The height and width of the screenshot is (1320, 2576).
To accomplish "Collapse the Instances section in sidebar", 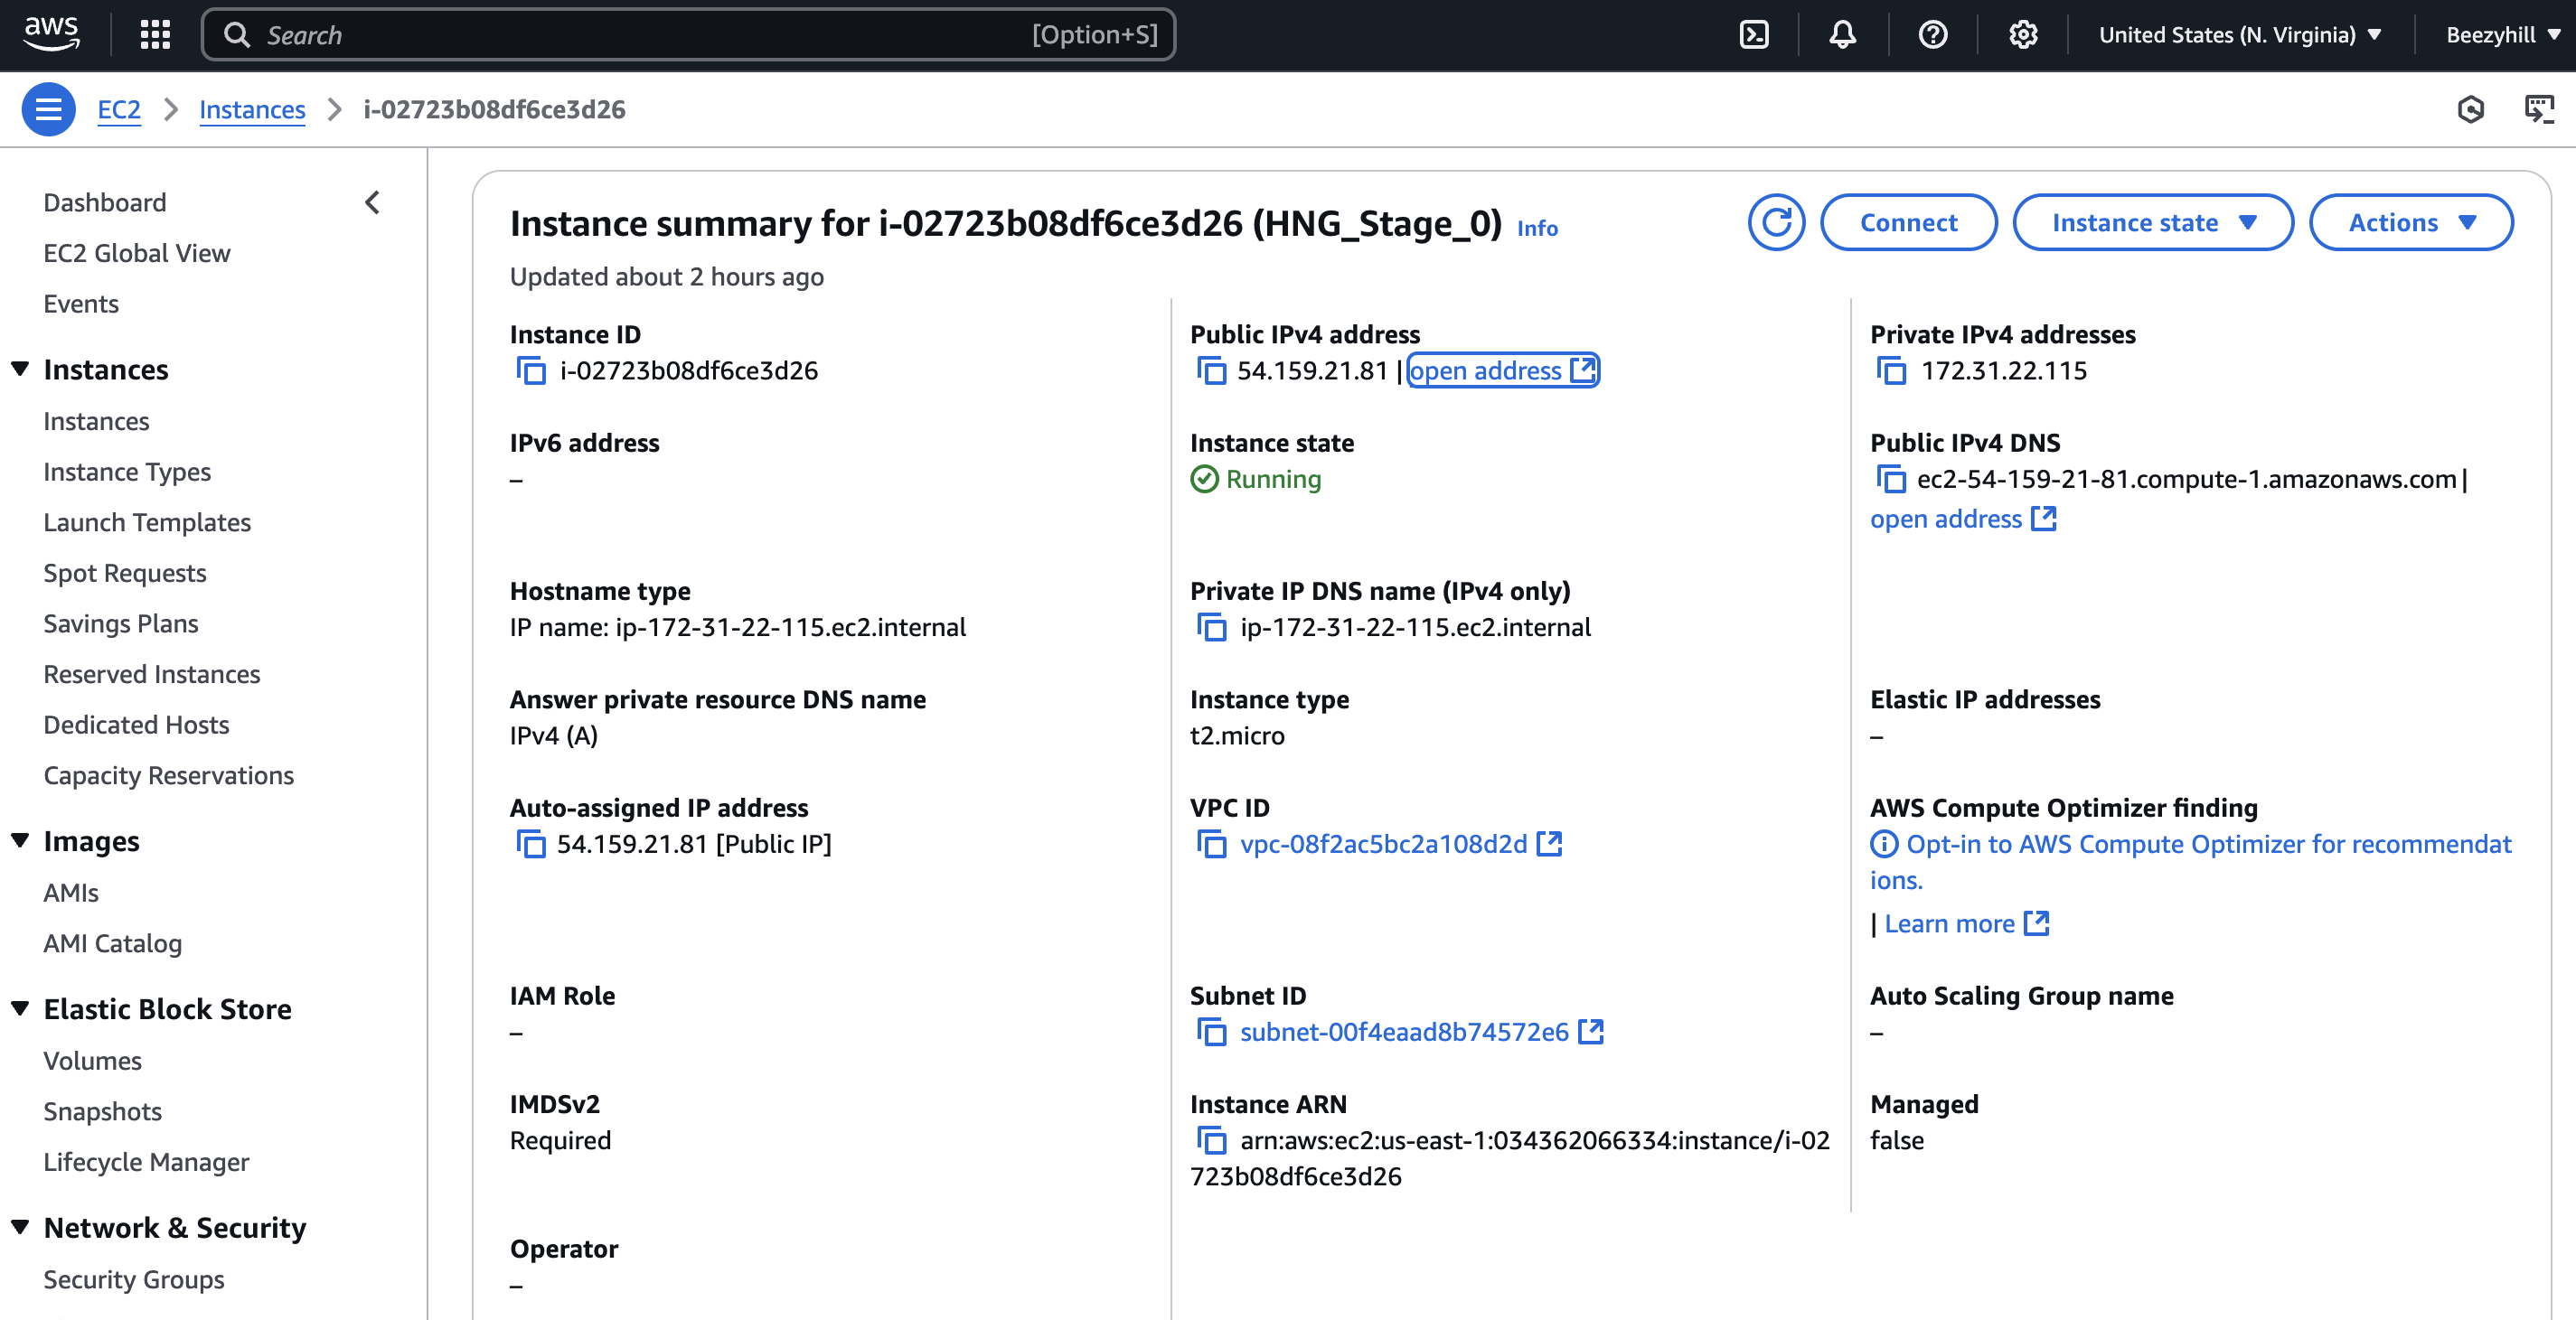I will [x=20, y=369].
